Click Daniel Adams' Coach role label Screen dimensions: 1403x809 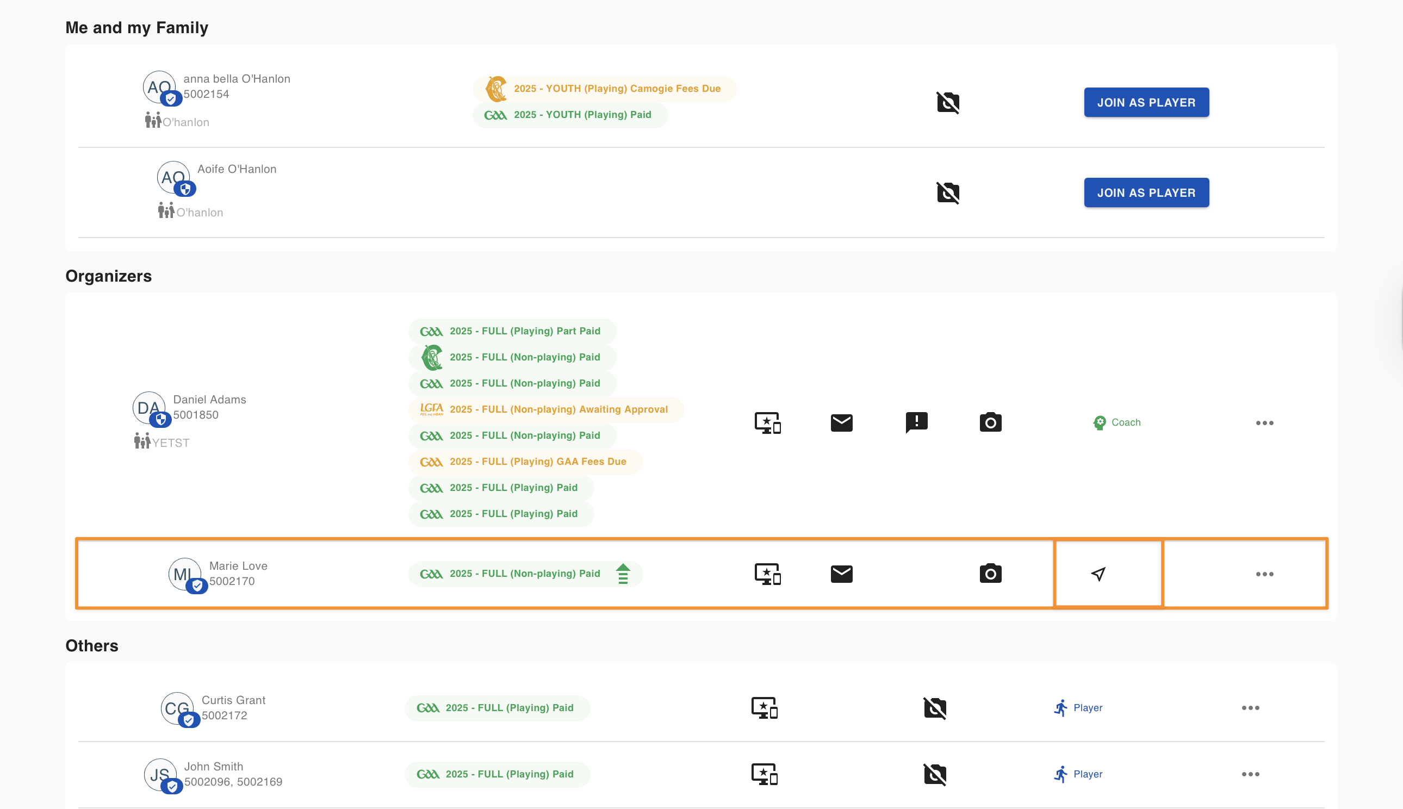[x=1116, y=423]
